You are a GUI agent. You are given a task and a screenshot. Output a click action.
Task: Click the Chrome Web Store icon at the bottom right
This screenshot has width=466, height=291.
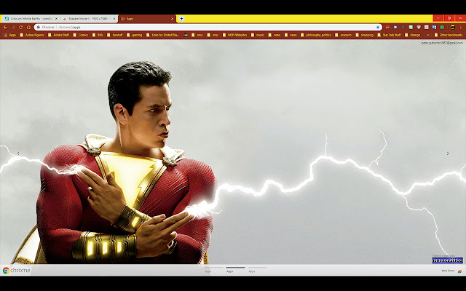[x=460, y=271]
